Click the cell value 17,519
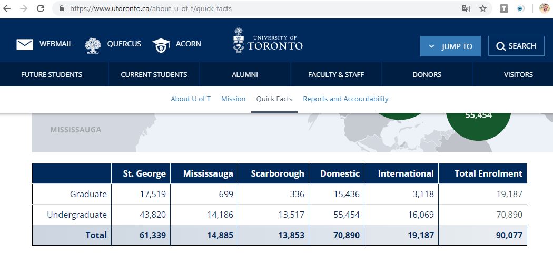Viewport: 553px width, 261px height. pos(152,194)
